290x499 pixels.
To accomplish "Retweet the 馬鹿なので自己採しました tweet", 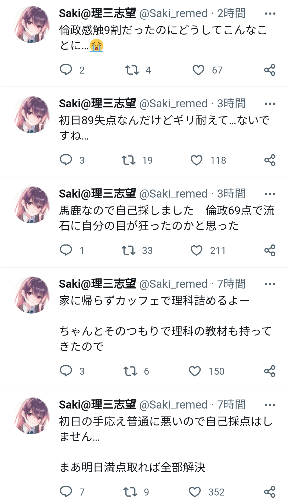I will tap(128, 250).
